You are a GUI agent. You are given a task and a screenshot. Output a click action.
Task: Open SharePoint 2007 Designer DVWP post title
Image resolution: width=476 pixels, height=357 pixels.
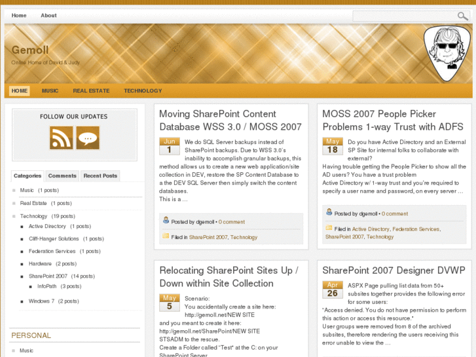394,271
